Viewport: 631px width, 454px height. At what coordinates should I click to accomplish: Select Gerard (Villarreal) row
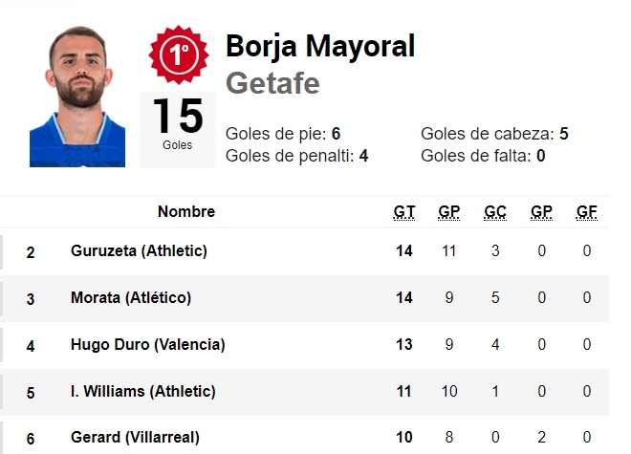[x=135, y=438]
